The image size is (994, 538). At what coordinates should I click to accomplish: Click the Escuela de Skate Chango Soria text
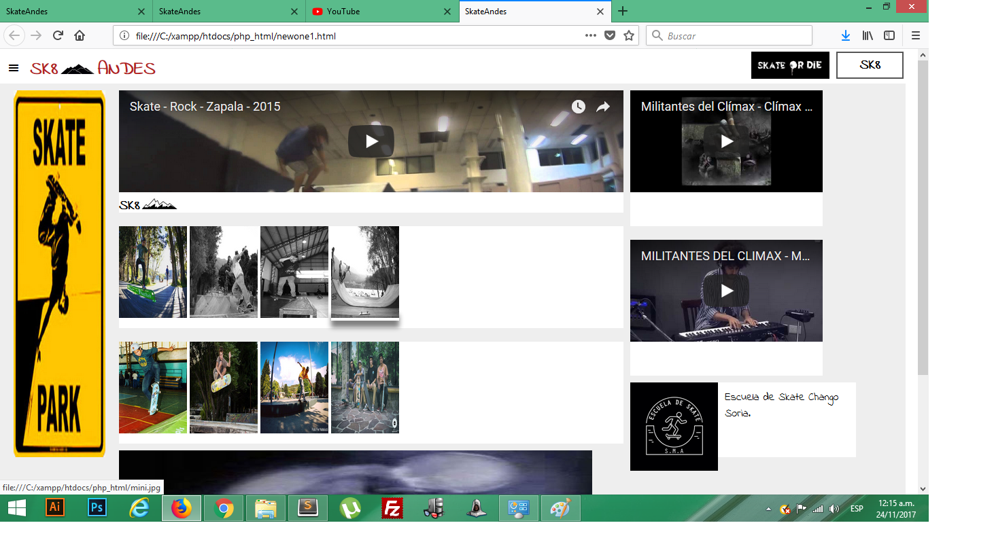(x=781, y=404)
